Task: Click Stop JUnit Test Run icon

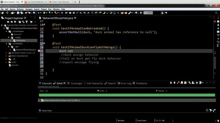Action: coord(197,83)
